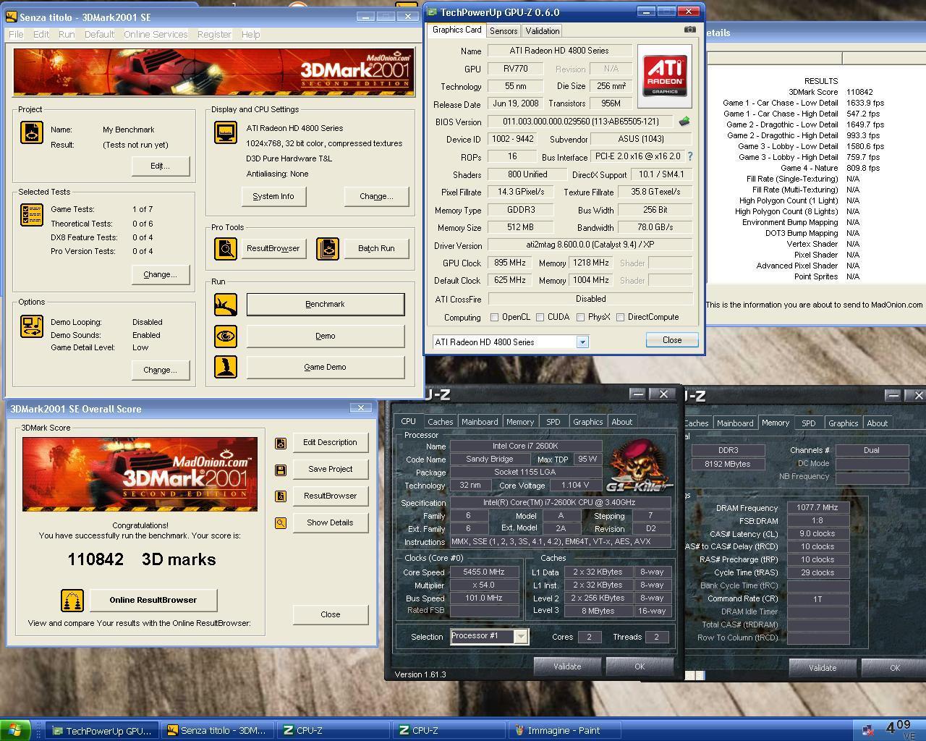The image size is (926, 741).
Task: Click the BIOS Version field value
Action: click(581, 122)
